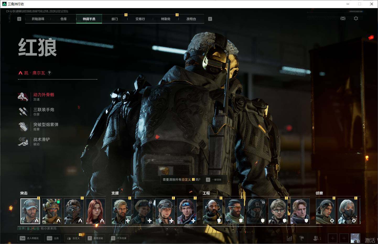The height and width of the screenshot is (244, 378).
Task: Open the settings gear icon
Action: (356, 18)
